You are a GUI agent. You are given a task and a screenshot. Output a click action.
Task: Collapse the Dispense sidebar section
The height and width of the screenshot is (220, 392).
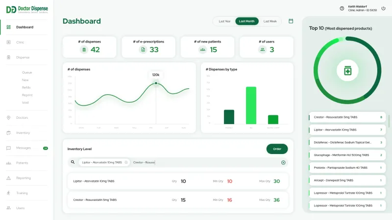pyautogui.click(x=23, y=57)
